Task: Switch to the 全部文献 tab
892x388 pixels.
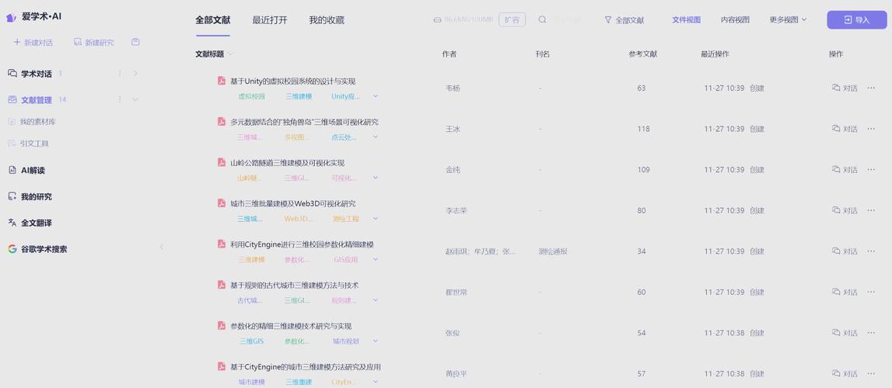Action: point(213,20)
